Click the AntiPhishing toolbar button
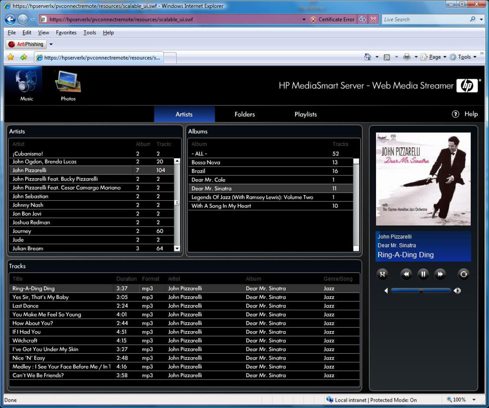 click(26, 44)
